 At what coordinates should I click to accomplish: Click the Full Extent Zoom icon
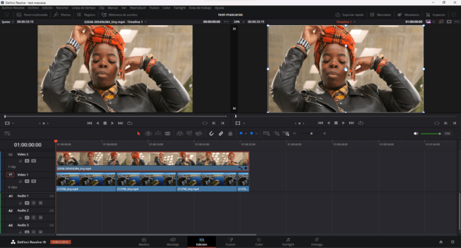pos(266,134)
